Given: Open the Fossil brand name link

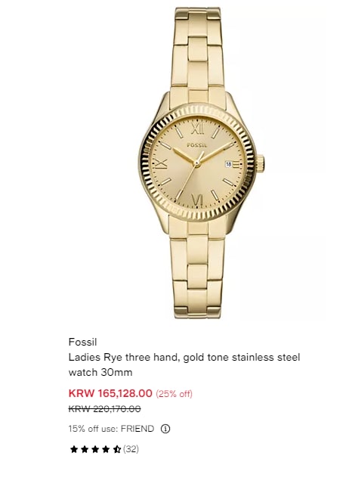Looking at the screenshot, I should 82,342.
